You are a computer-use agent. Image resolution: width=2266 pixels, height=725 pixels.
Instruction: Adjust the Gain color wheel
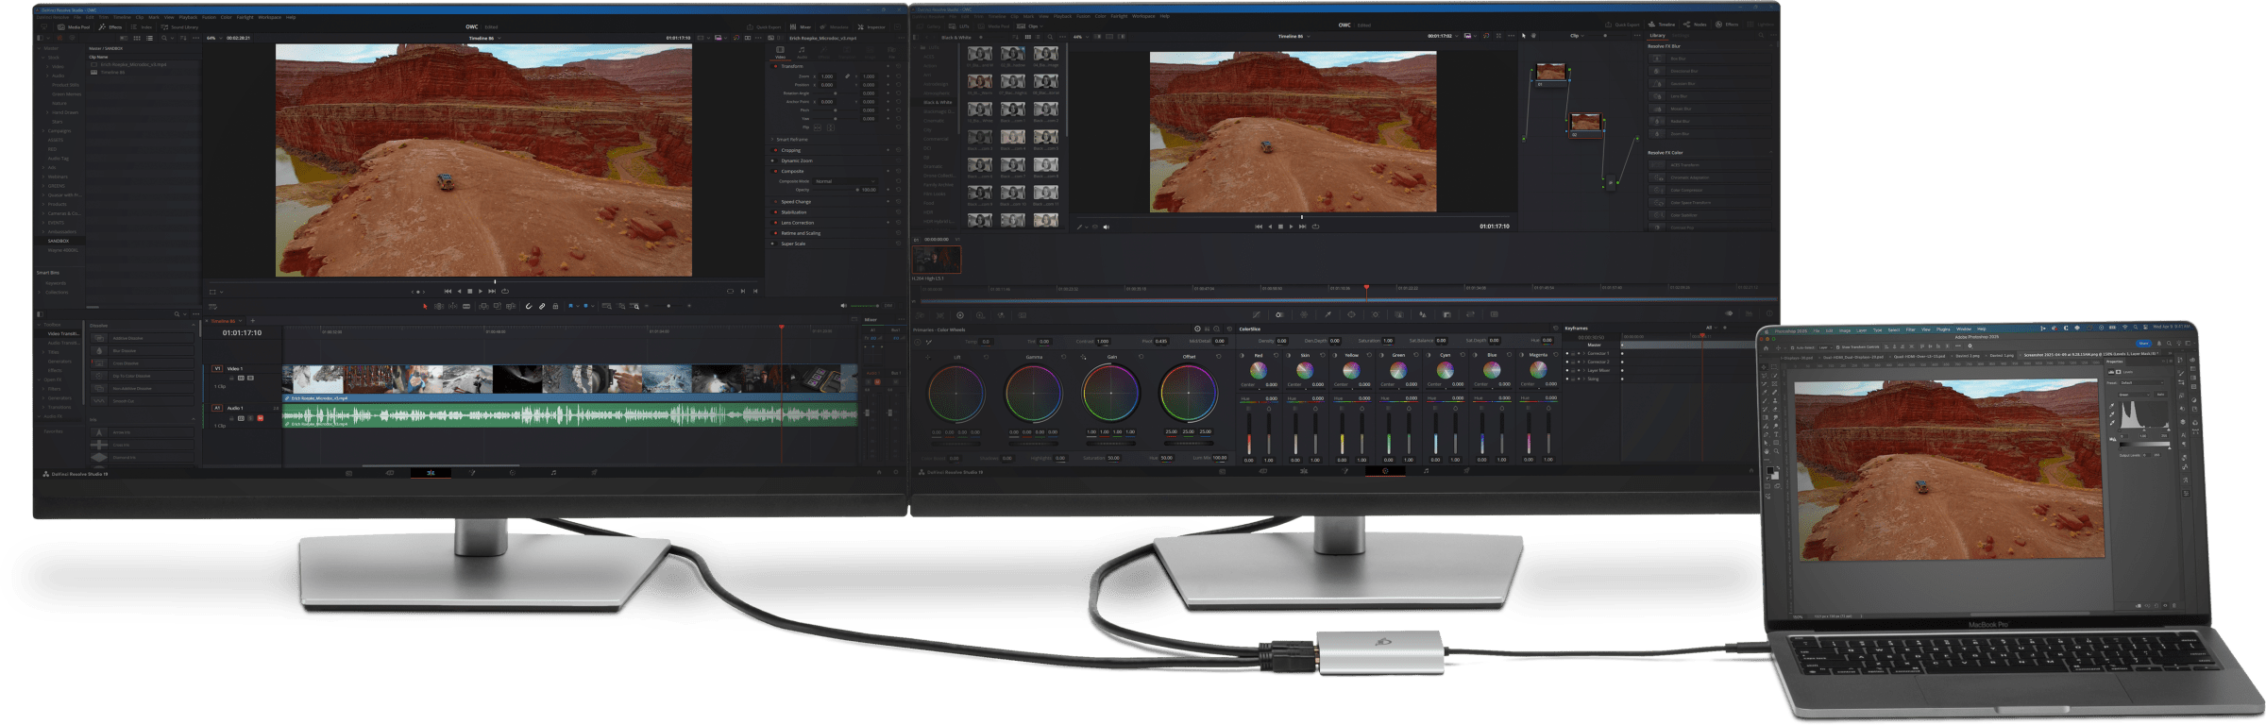(x=1110, y=393)
